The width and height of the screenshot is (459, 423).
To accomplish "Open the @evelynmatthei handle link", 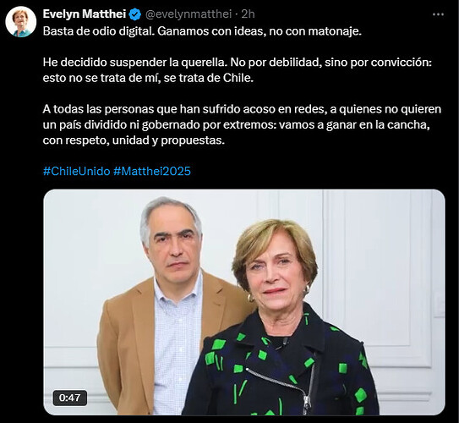I will (189, 14).
